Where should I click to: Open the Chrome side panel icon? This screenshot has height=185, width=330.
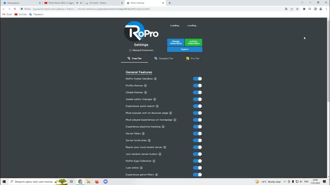click(315, 9)
